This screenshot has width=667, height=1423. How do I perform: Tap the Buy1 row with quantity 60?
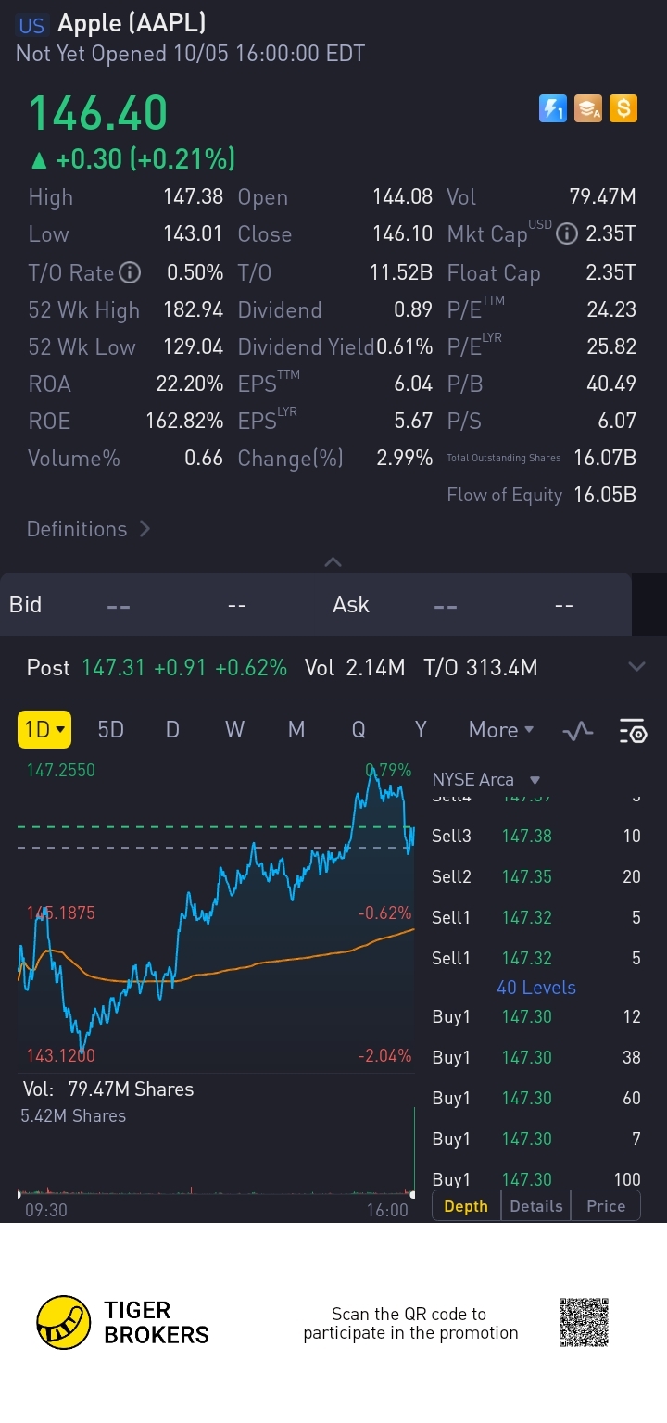[536, 1098]
